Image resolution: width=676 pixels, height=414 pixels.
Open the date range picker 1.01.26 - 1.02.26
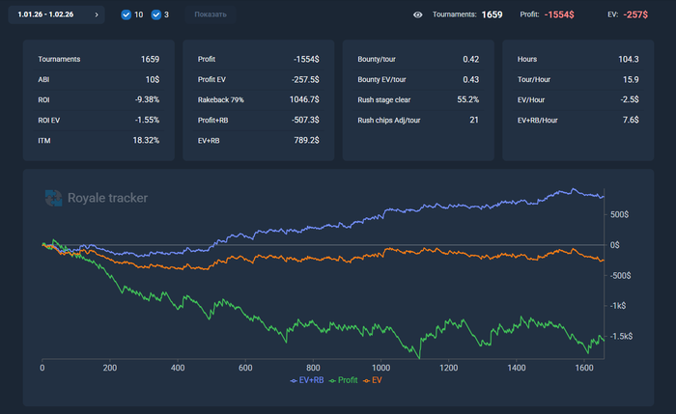[x=52, y=14]
